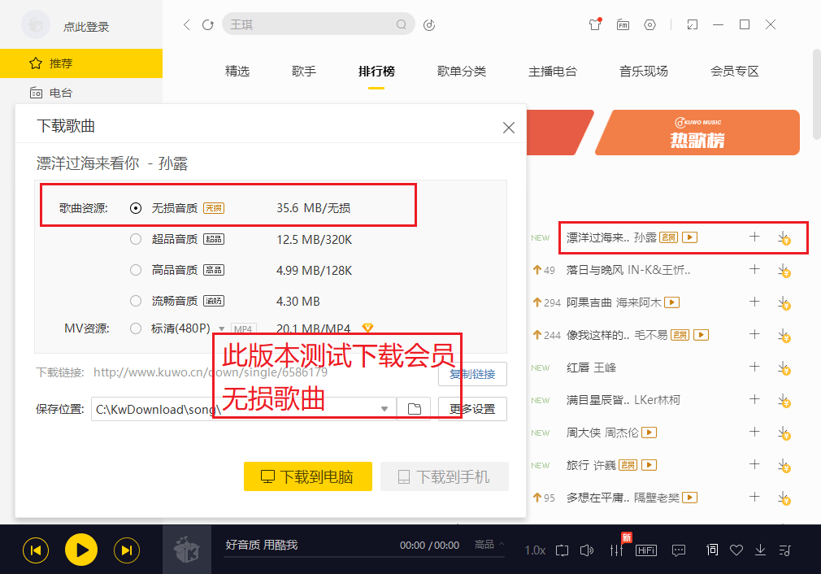Open folder browse icon for save location
Viewport: 821px width, 574px height.
point(415,409)
